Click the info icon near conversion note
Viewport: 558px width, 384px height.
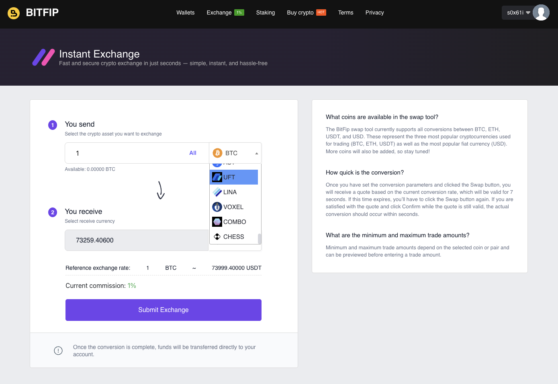58,351
